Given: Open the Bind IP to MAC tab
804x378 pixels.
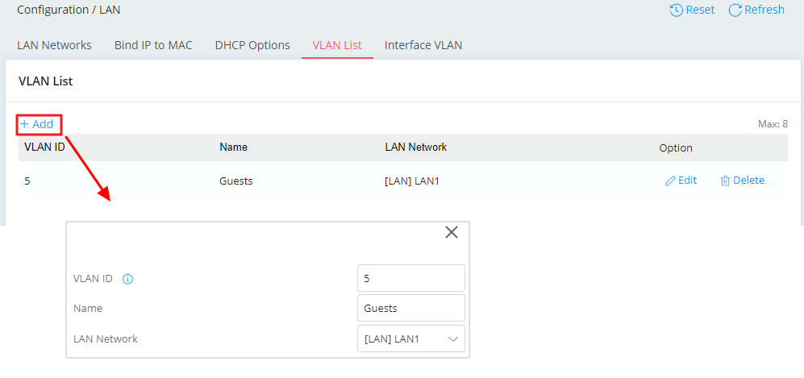Looking at the screenshot, I should 153,45.
